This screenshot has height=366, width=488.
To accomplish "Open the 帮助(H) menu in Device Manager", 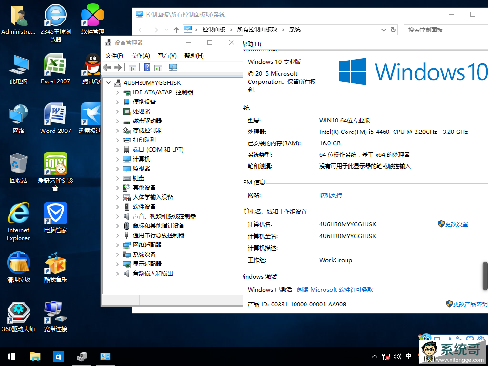I will [194, 55].
